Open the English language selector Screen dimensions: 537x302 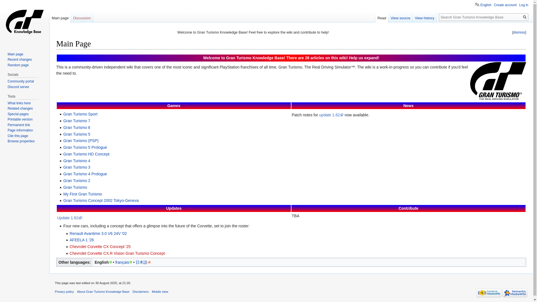point(483,5)
